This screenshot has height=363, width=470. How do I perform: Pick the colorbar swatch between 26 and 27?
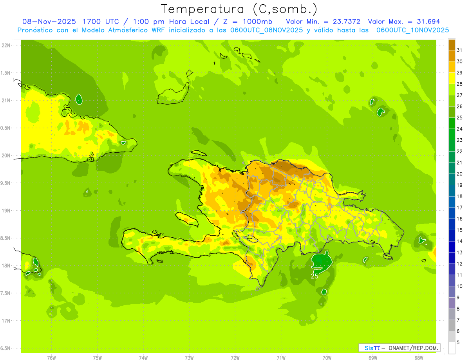pos(452,101)
